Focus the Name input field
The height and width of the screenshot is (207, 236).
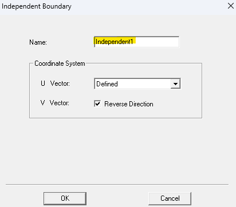(136, 42)
